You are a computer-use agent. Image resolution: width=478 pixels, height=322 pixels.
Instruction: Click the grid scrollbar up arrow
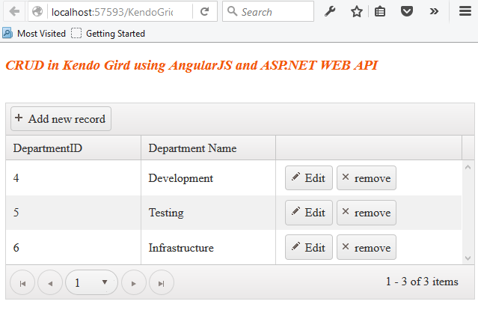(468, 167)
